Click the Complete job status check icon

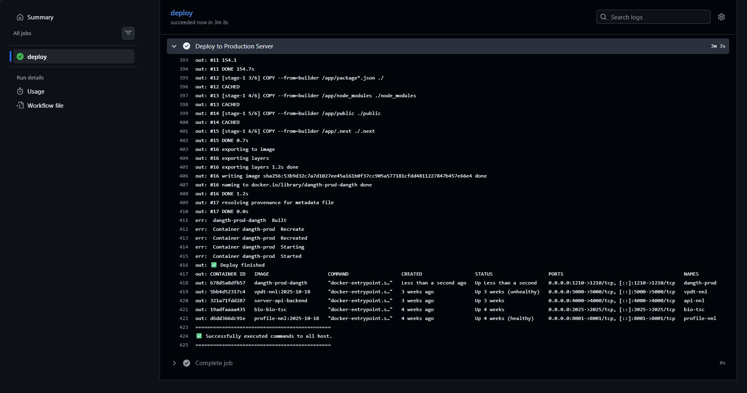[187, 363]
